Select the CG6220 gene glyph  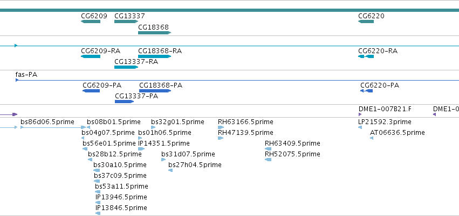point(366,21)
